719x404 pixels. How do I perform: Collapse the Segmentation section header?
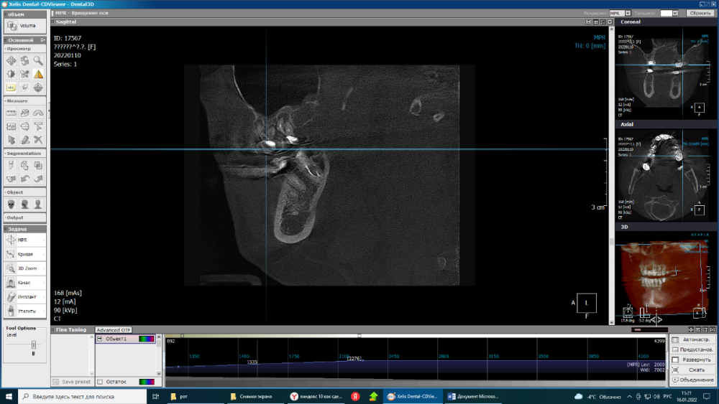(24, 153)
